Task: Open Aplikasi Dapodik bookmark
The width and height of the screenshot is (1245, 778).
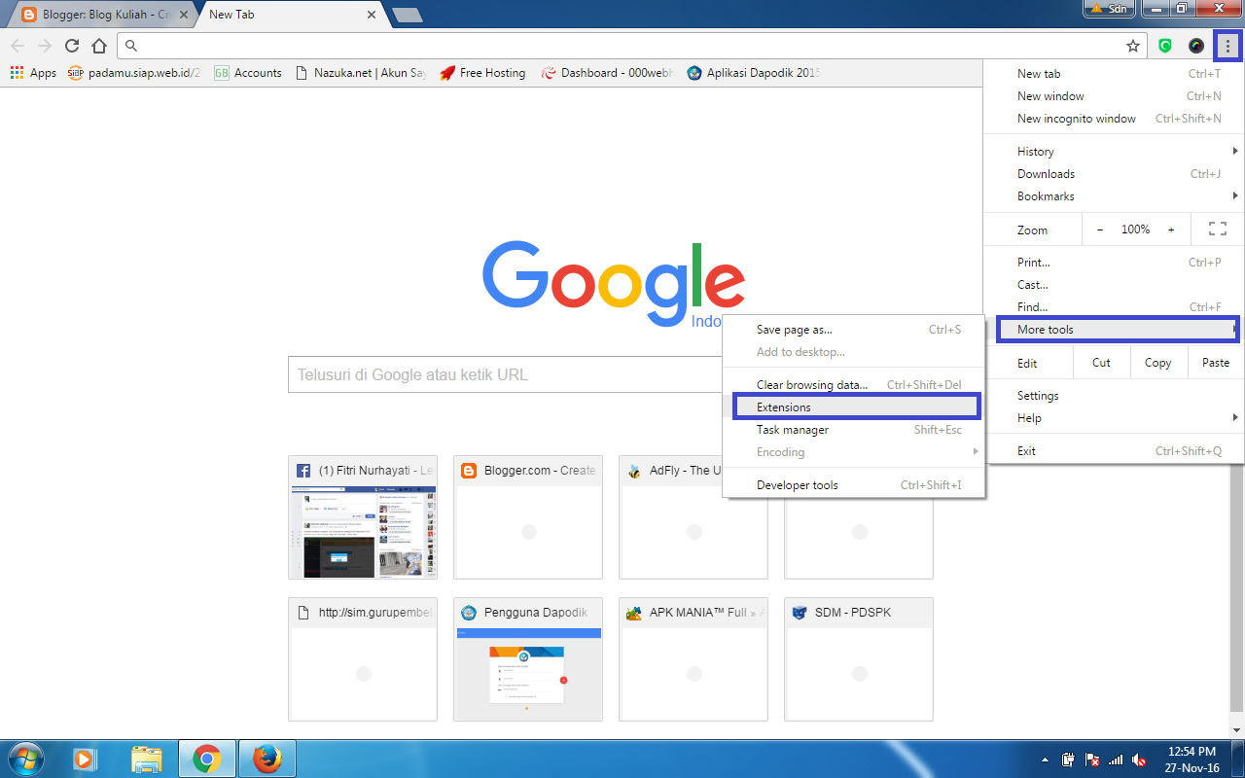Action: (x=753, y=73)
